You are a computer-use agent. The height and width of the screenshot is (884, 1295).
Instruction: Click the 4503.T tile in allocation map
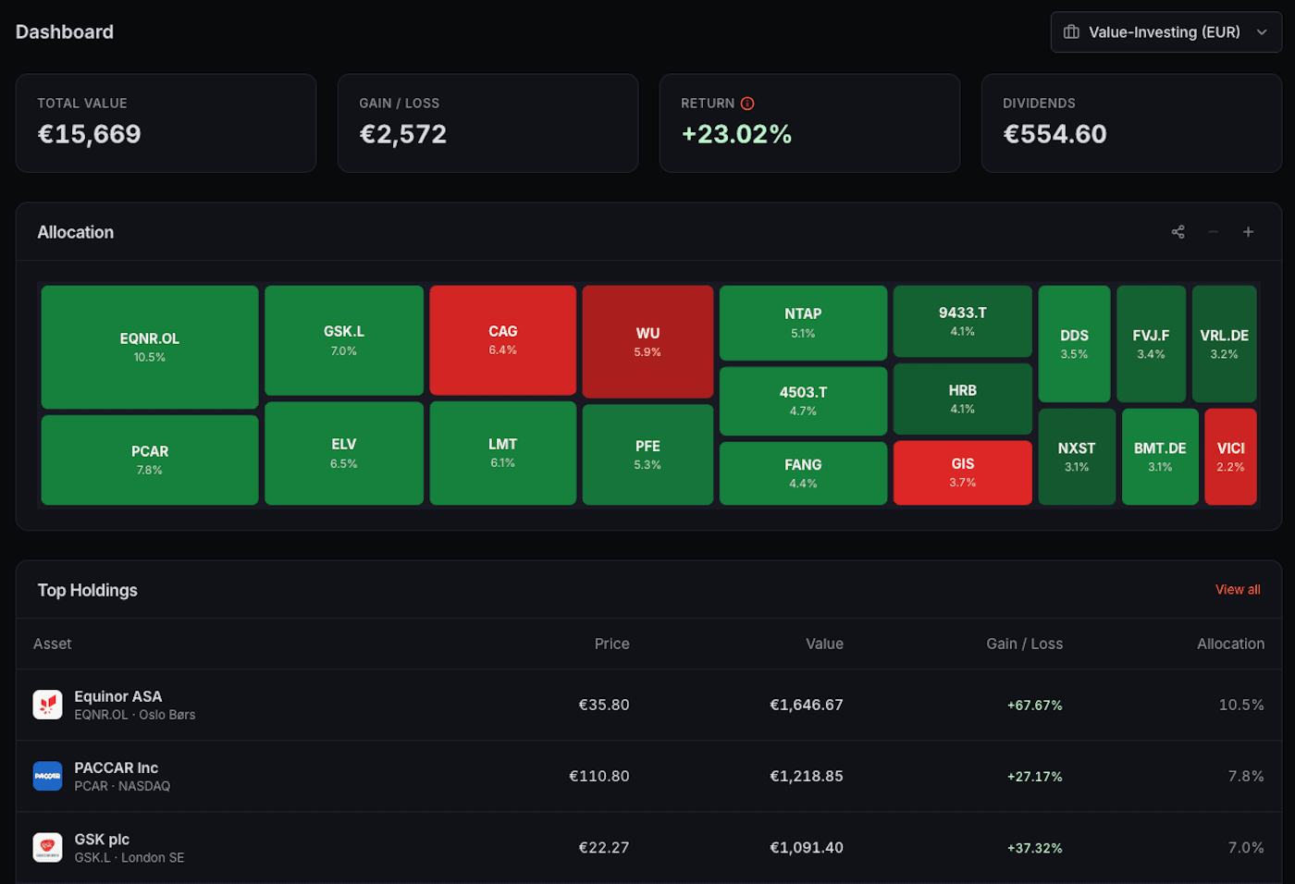[803, 401]
